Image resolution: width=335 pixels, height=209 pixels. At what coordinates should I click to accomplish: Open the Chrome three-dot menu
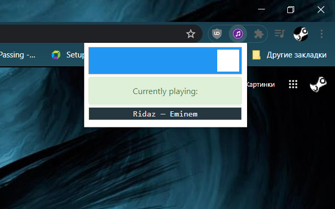(321, 33)
